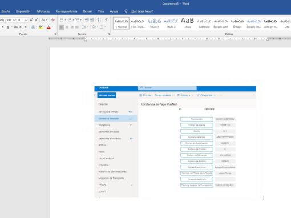The width and height of the screenshot is (291, 218).
Task: Apply paragraph shading with paint bucket
Action: point(94,27)
